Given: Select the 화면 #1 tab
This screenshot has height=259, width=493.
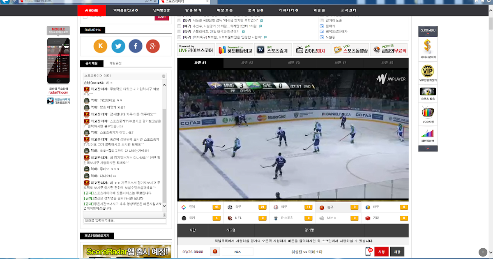Looking at the screenshot, I should 200,63.
